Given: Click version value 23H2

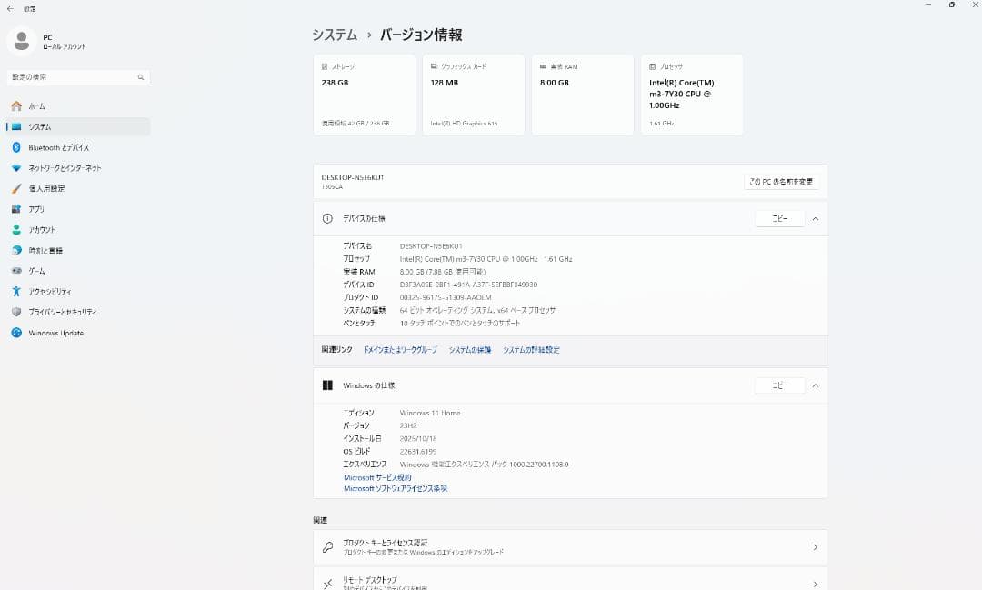Looking at the screenshot, I should [x=408, y=425].
